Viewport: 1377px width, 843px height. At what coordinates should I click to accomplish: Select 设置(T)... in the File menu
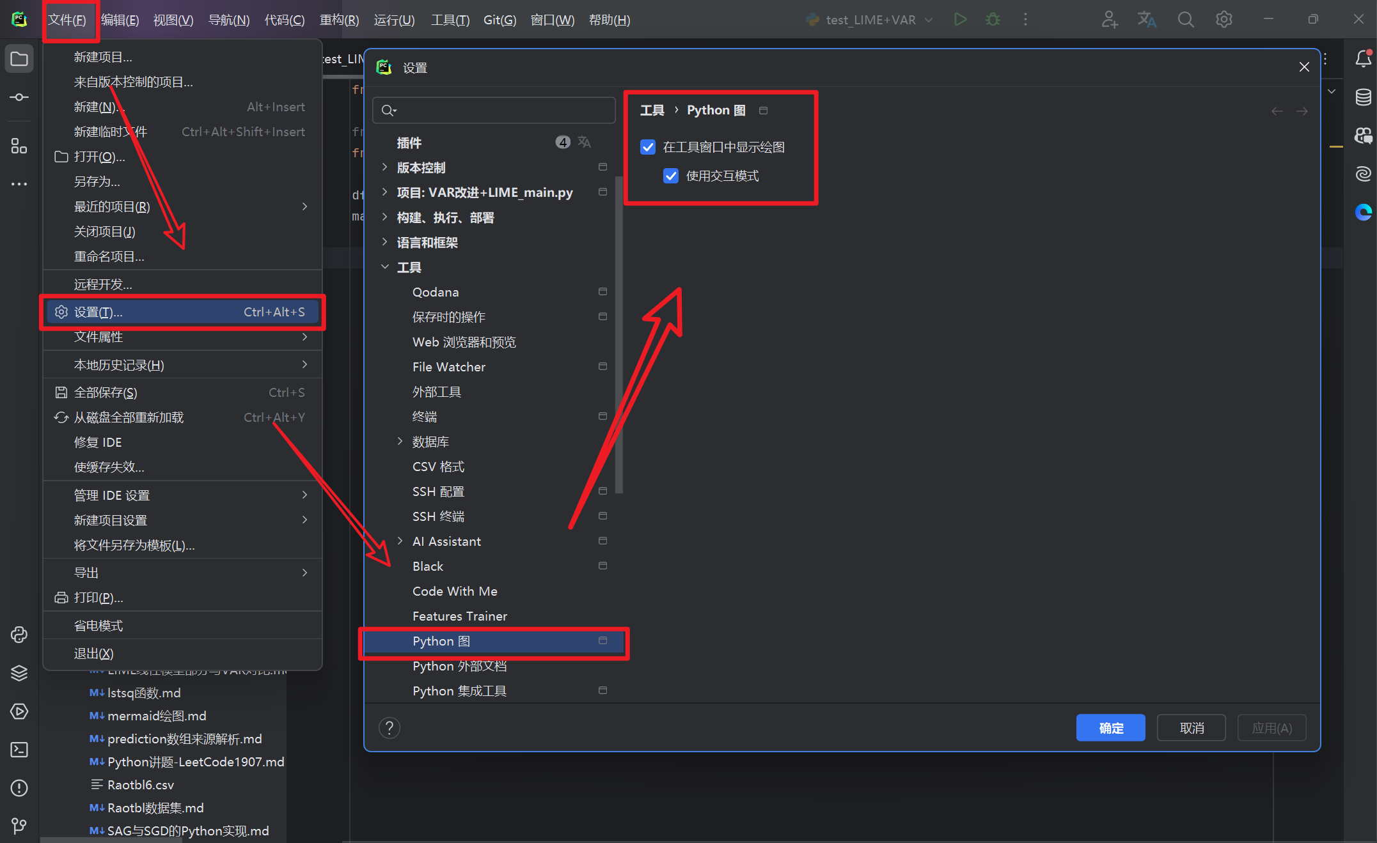click(x=182, y=312)
